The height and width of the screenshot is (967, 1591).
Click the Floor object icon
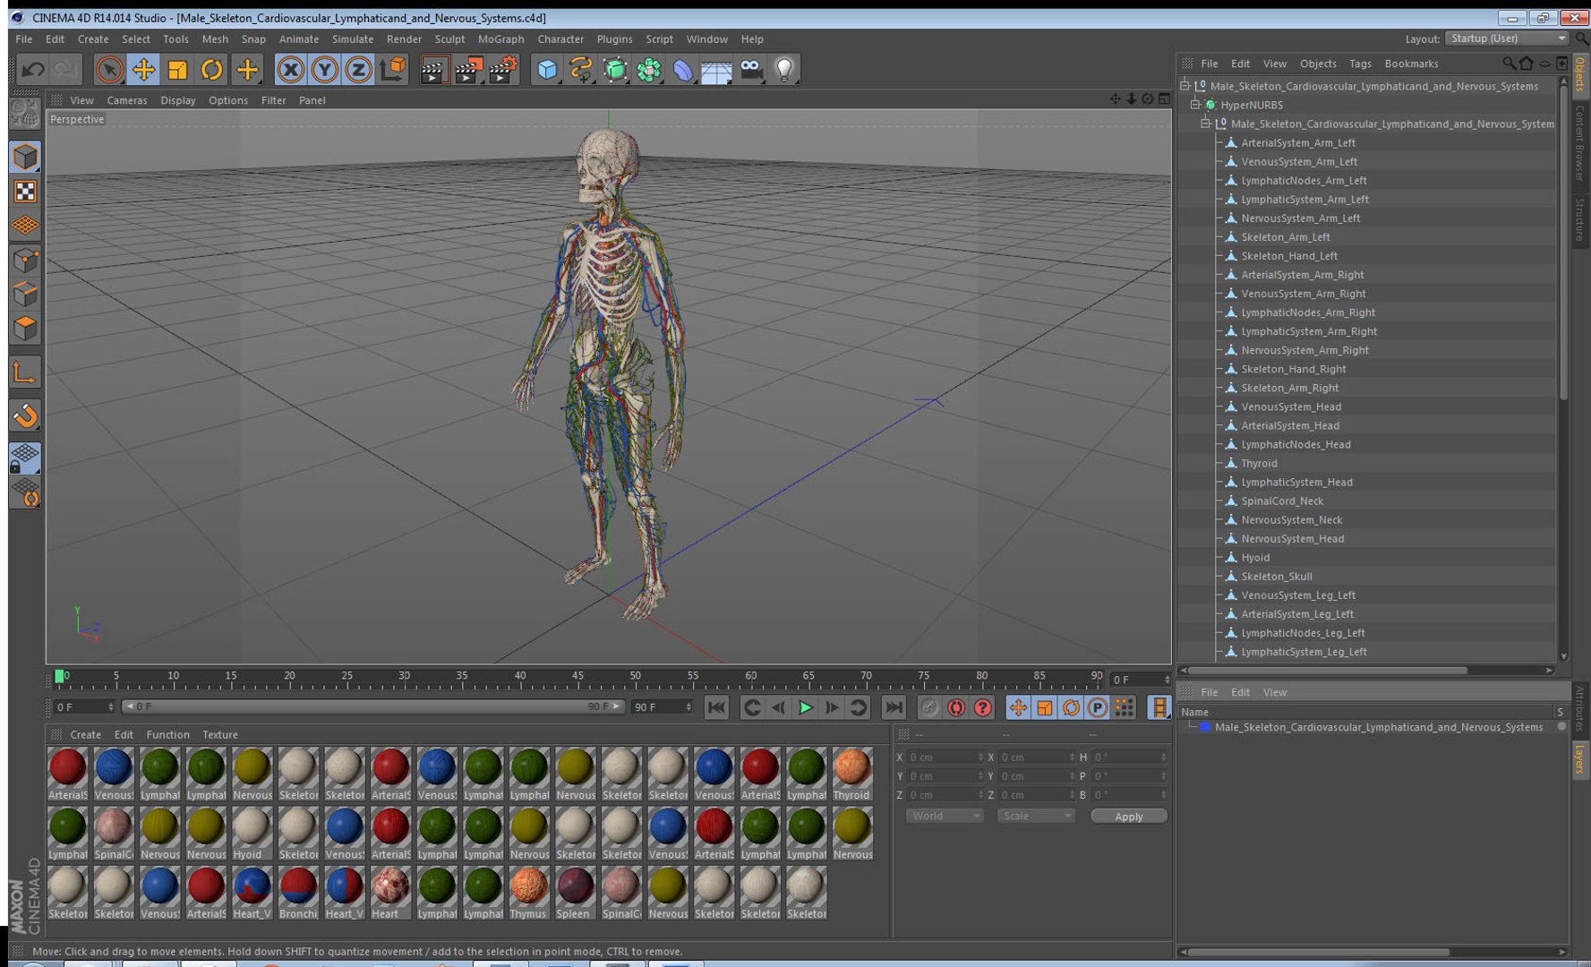point(716,70)
